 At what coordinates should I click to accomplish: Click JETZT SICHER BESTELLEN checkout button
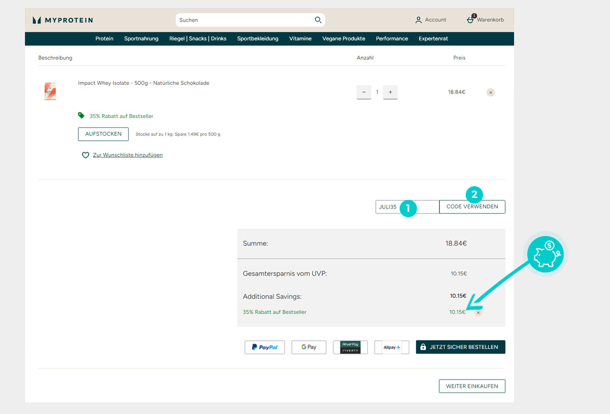[461, 347]
